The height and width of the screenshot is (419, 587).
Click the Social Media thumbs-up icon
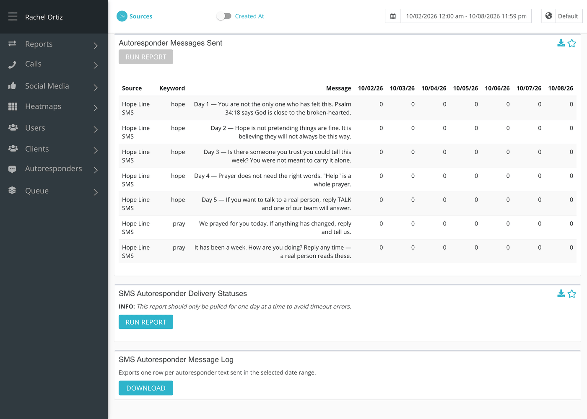point(12,85)
